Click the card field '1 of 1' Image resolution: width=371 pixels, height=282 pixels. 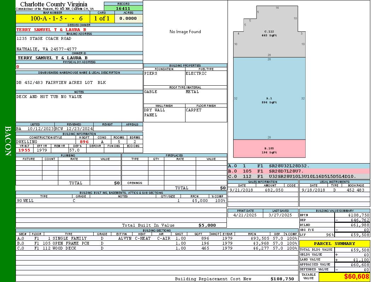click(x=102, y=18)
